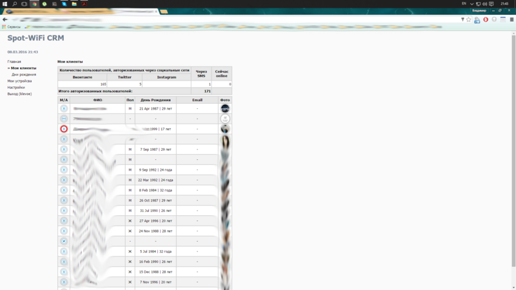Open the Сервисы bookmarks shortcut
The width and height of the screenshot is (516, 290).
11,26
